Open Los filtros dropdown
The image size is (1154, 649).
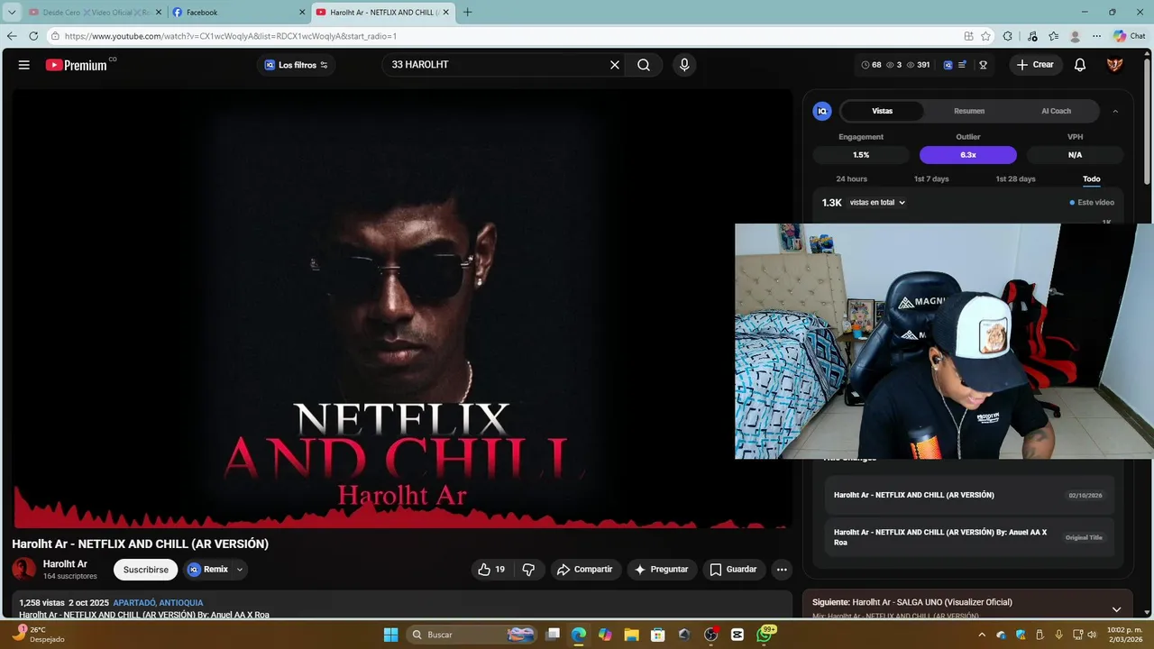(296, 65)
